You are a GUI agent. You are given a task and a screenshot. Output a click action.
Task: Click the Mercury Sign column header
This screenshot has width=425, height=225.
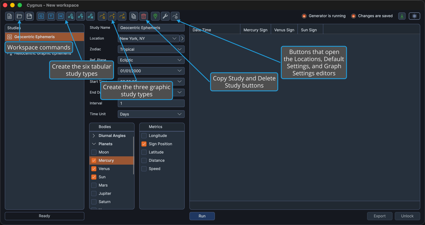click(255, 30)
